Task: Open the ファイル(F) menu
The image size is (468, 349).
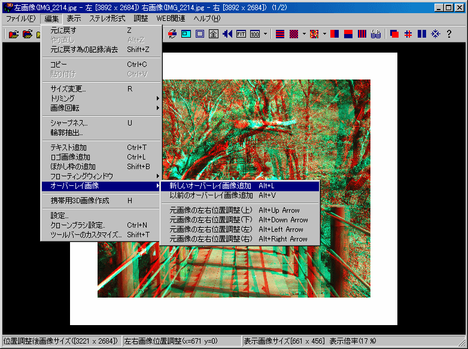Action: coord(21,19)
